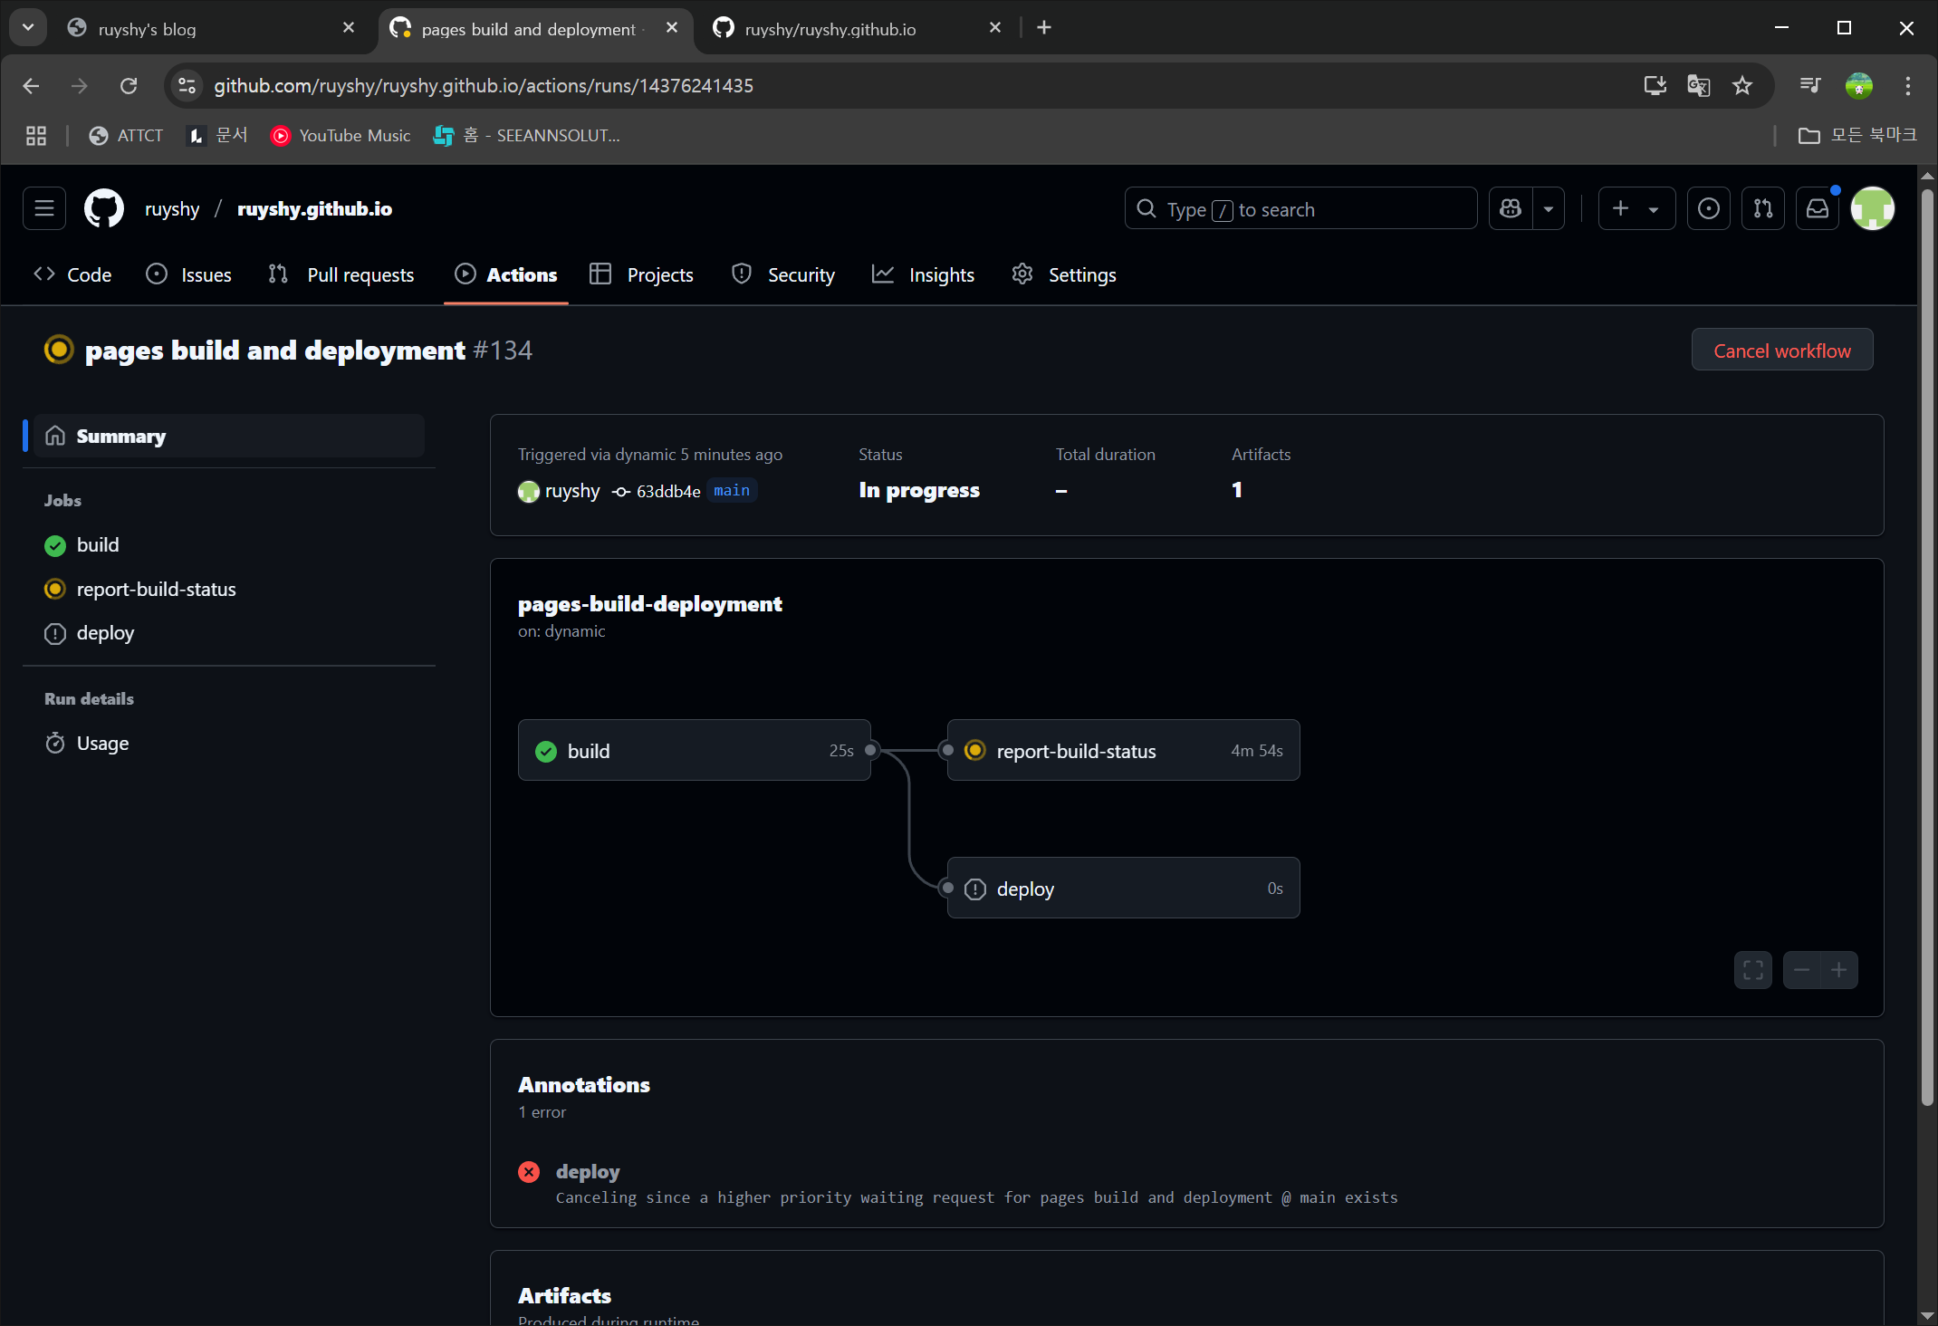Open the notifications inbox icon
This screenshot has width=1938, height=1326.
tap(1817, 208)
